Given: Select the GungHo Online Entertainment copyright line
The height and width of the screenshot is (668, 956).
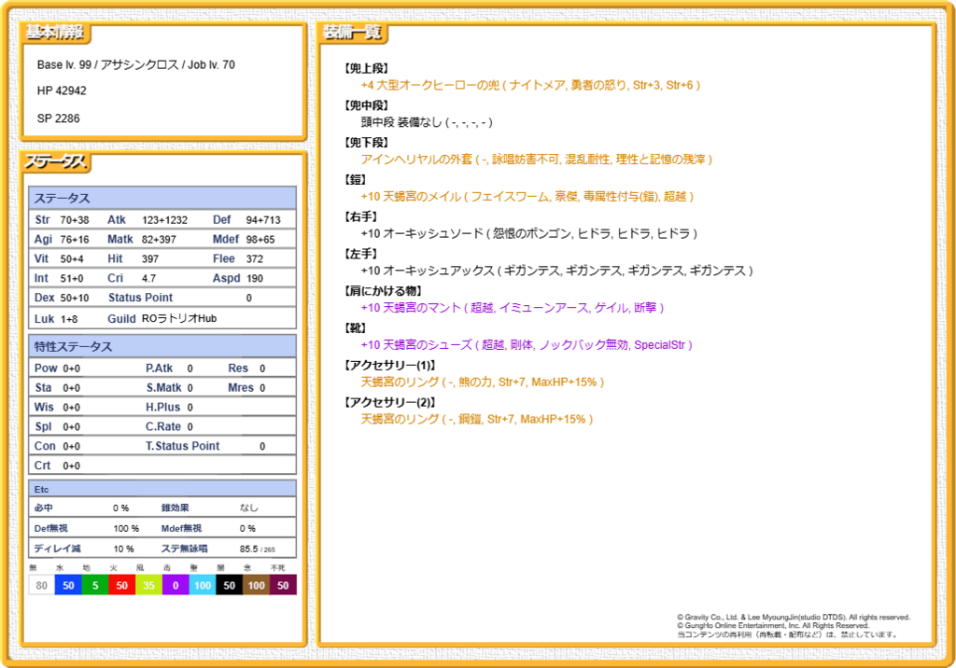Looking at the screenshot, I should [772, 626].
